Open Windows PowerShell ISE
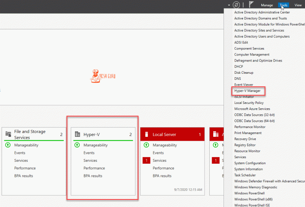The width and height of the screenshot is (305, 207). pos(252,205)
